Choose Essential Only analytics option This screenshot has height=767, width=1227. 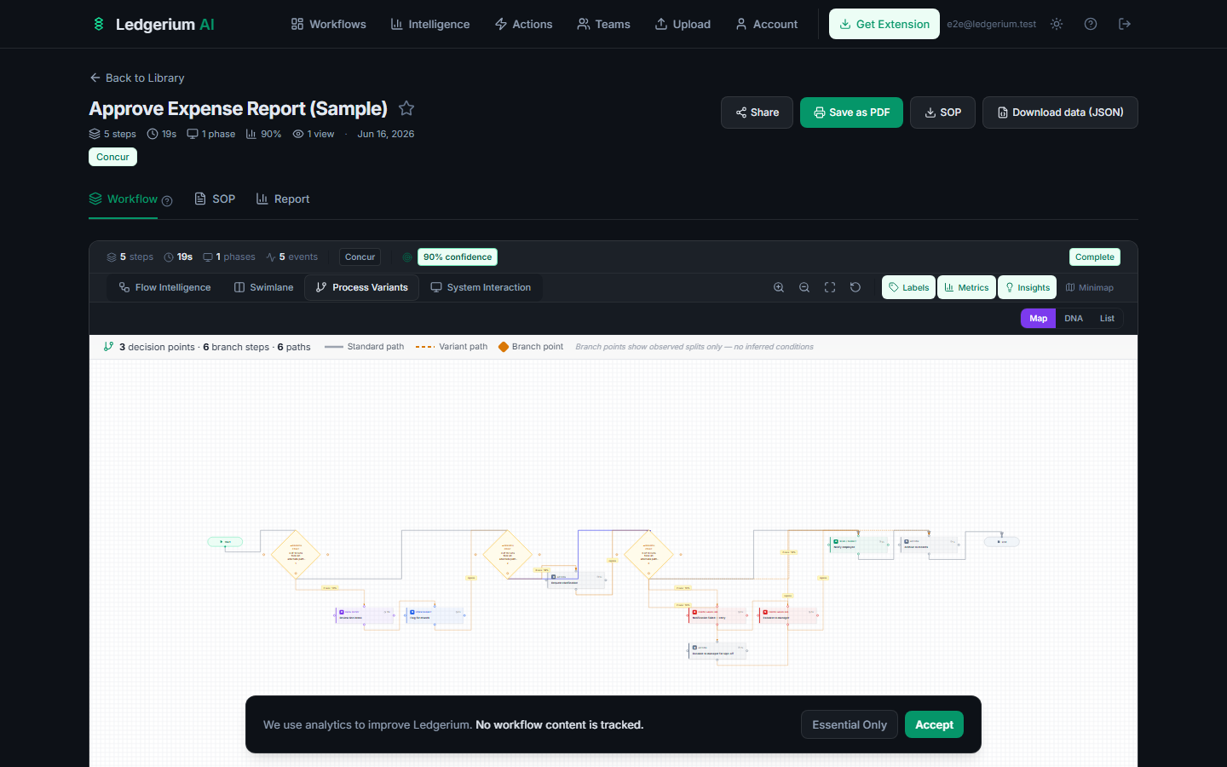[x=850, y=724]
